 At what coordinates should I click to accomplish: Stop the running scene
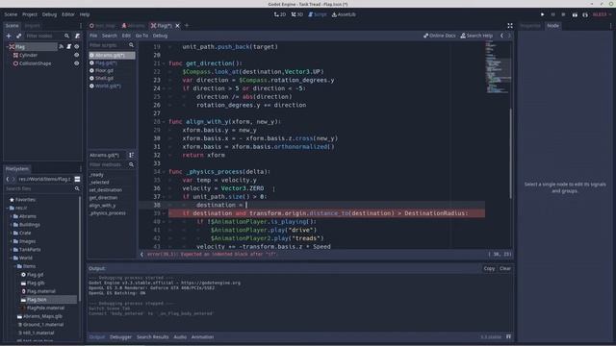click(563, 14)
